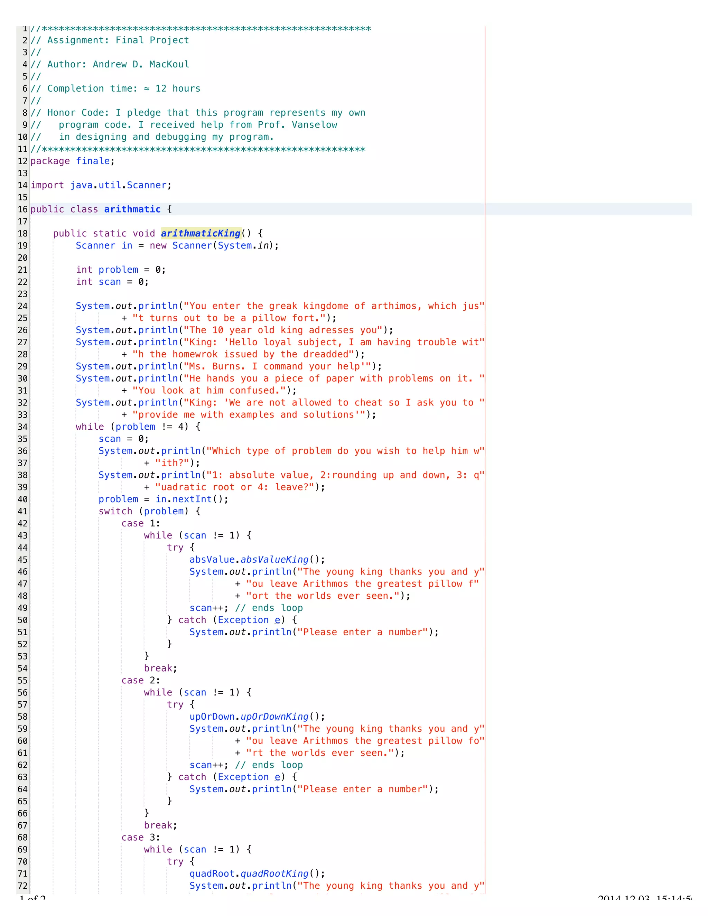Click 'import java.util.Scanner;' statement
The height and width of the screenshot is (916, 708).
pyautogui.click(x=101, y=185)
